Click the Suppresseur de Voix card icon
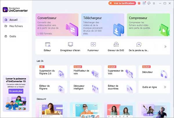This screenshot has height=118, width=174. point(129,74)
